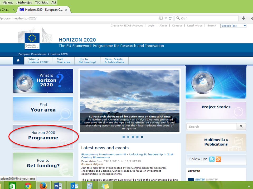Open the Horizon 2020 Programme tile
This screenshot has width=253, height=189.
[43, 136]
